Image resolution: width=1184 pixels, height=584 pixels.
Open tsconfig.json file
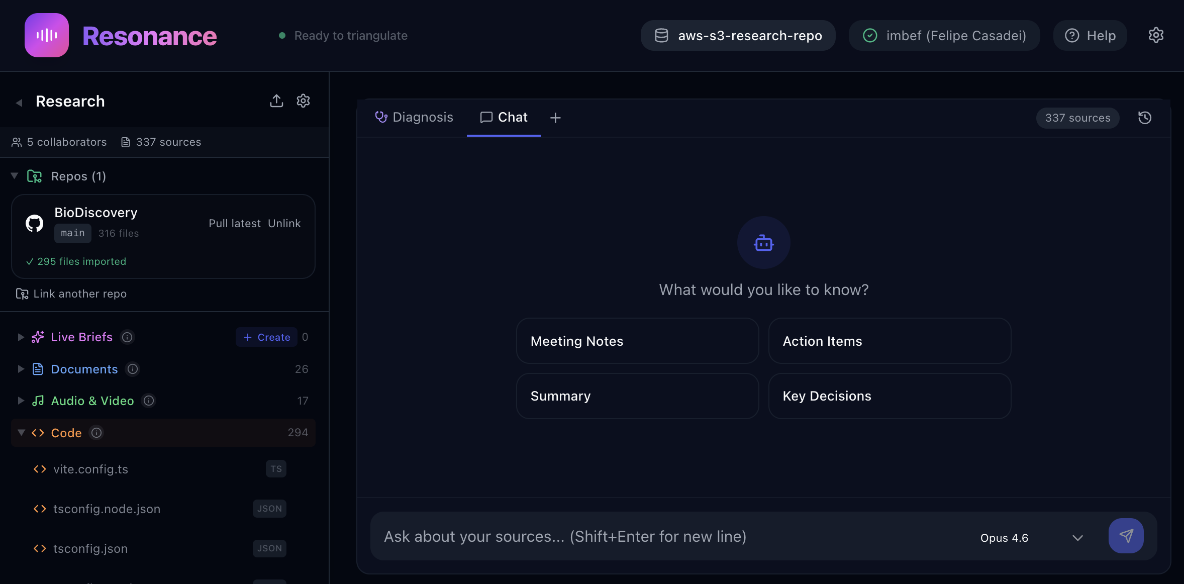(90, 548)
